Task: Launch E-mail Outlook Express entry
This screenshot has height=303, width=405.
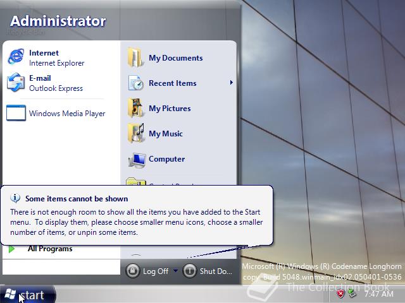Action: pyautogui.click(x=61, y=83)
